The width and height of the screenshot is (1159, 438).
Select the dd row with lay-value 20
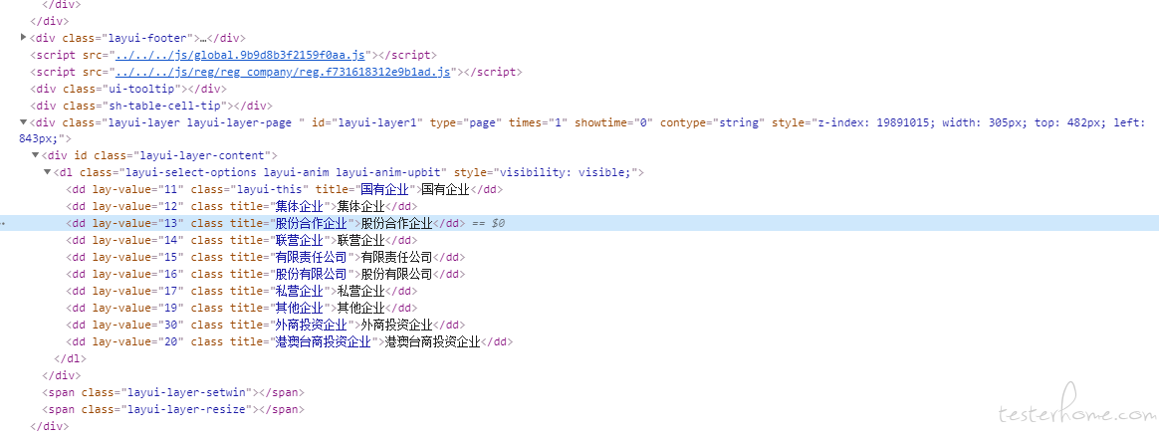click(290, 342)
